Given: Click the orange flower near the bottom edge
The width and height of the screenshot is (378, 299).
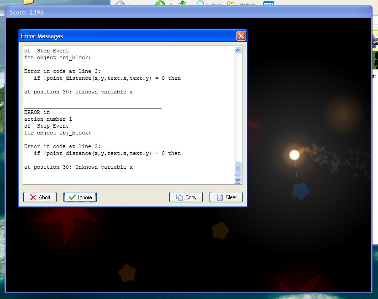Looking at the screenshot, I should coord(127,273).
